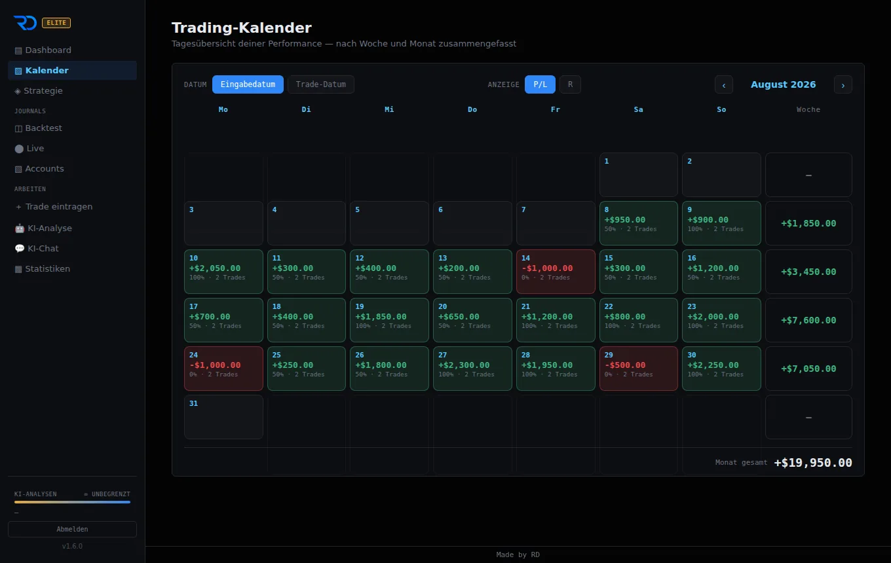The width and height of the screenshot is (891, 563).
Task: Click the KI-Analysen usage progress bar
Action: click(x=72, y=502)
